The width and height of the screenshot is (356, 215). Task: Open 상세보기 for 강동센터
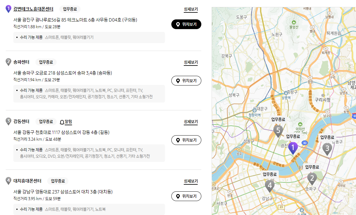pos(191,122)
